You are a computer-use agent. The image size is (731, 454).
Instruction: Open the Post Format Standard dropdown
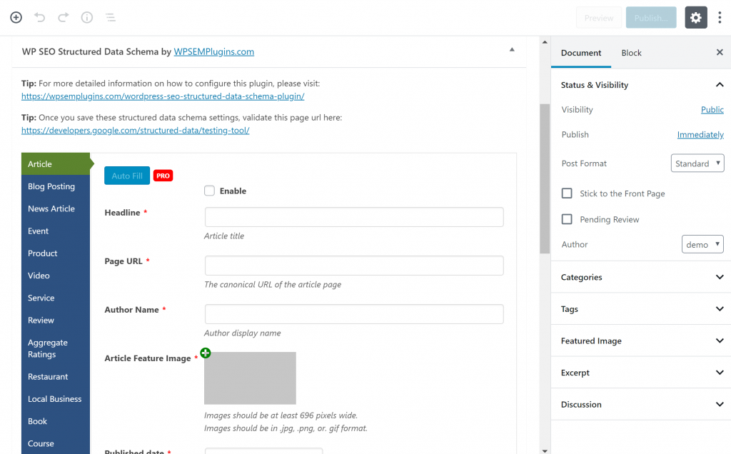pyautogui.click(x=697, y=163)
